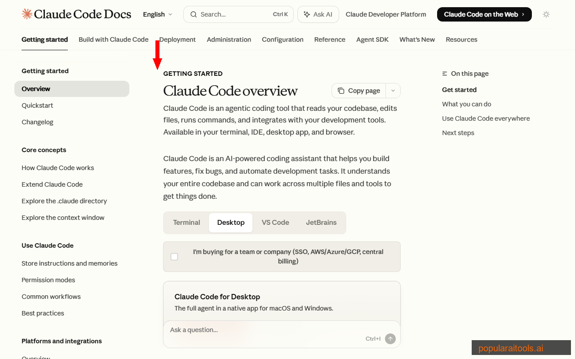
Task: Click the keyboard shortcut Ctrl+I indicator
Action: (x=373, y=339)
